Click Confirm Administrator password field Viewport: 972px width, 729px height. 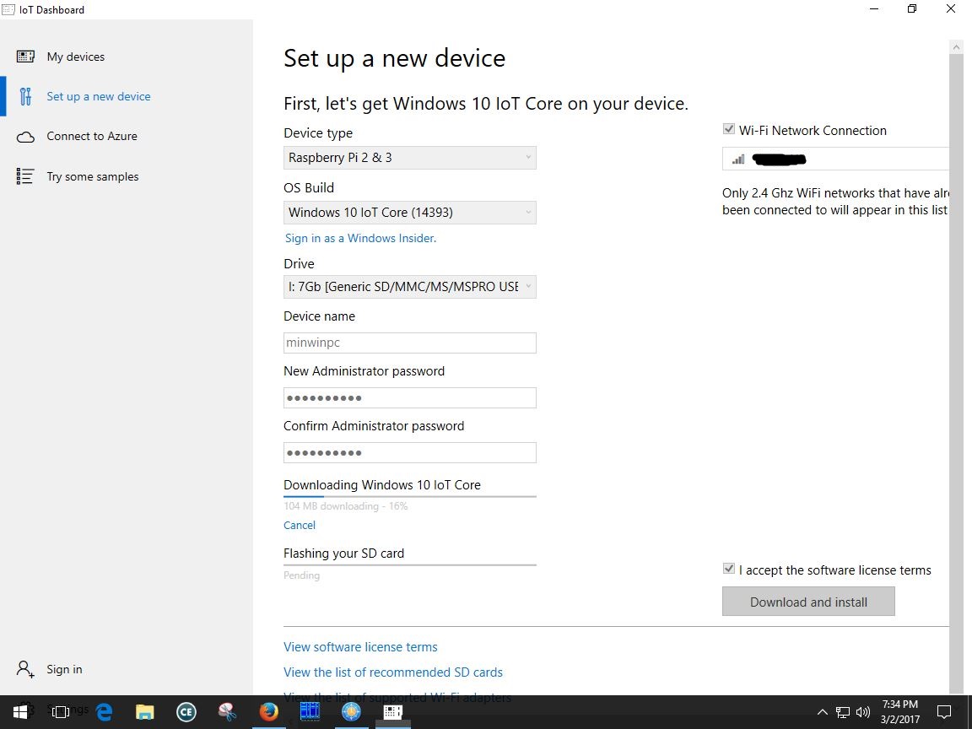pyautogui.click(x=410, y=452)
